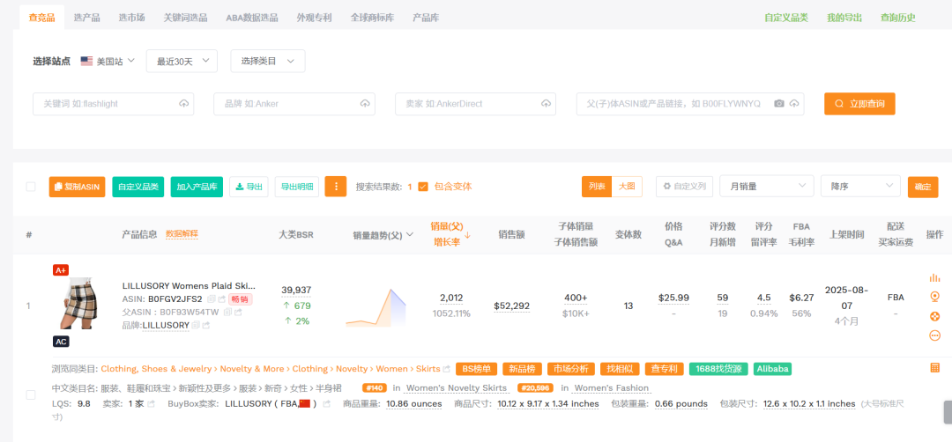Click the upload icon in the seller field

click(546, 104)
